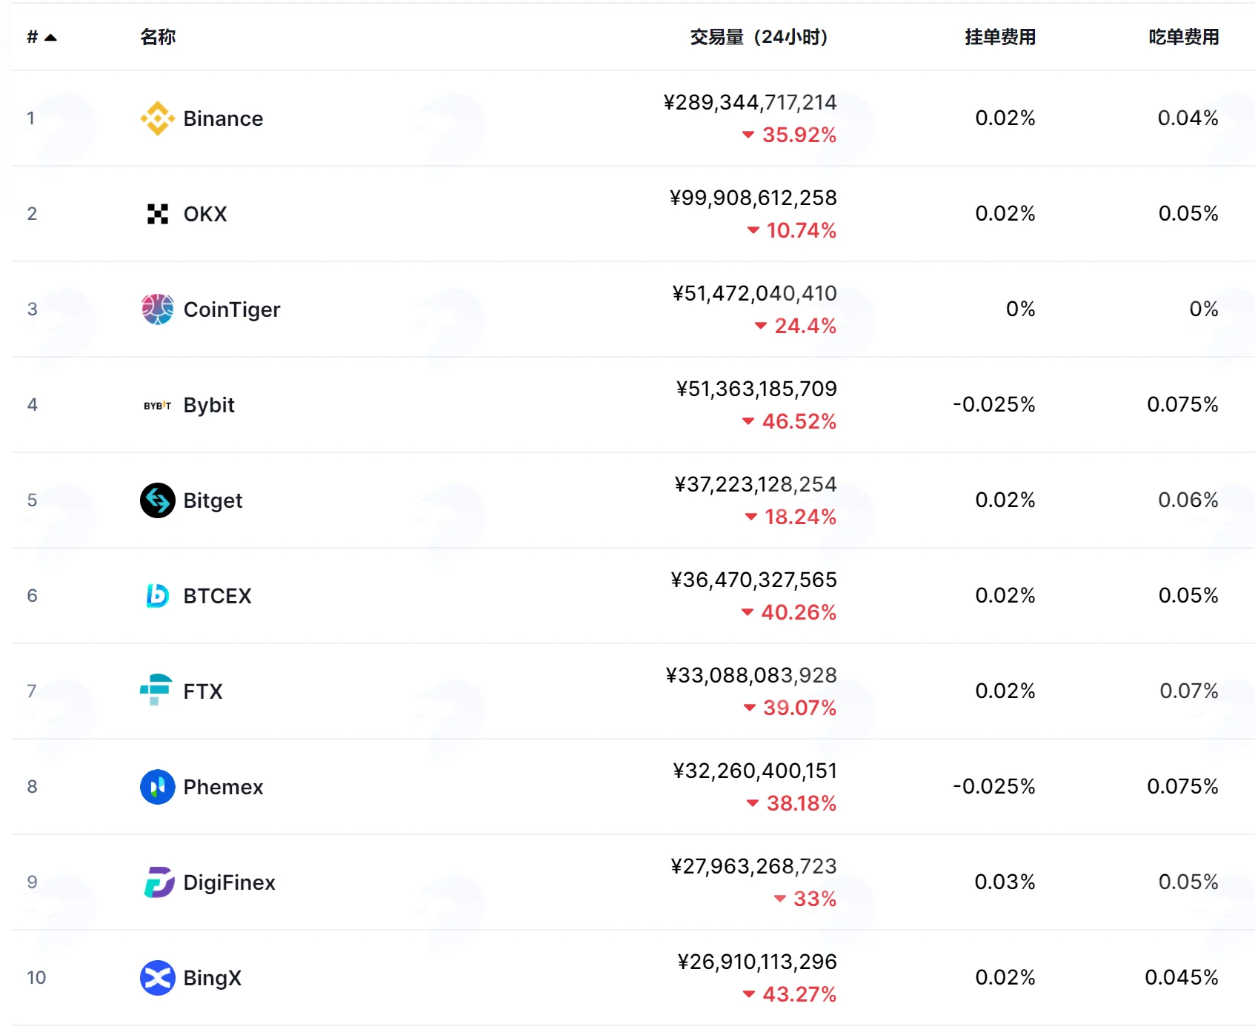Sort by 挂单费用 column header
Viewport: 1255px width, 1026px height.
[1000, 37]
